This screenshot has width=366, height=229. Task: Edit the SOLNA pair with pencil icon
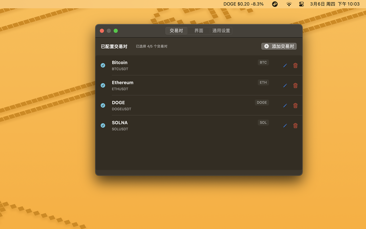coord(285,125)
